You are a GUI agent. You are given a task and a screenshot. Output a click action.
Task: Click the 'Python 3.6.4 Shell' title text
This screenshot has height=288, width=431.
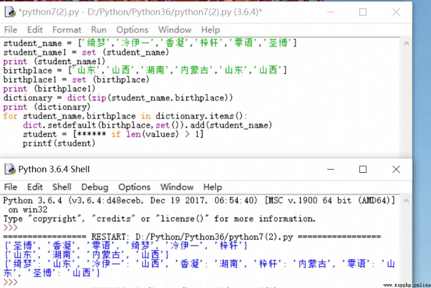pyautogui.click(x=54, y=169)
